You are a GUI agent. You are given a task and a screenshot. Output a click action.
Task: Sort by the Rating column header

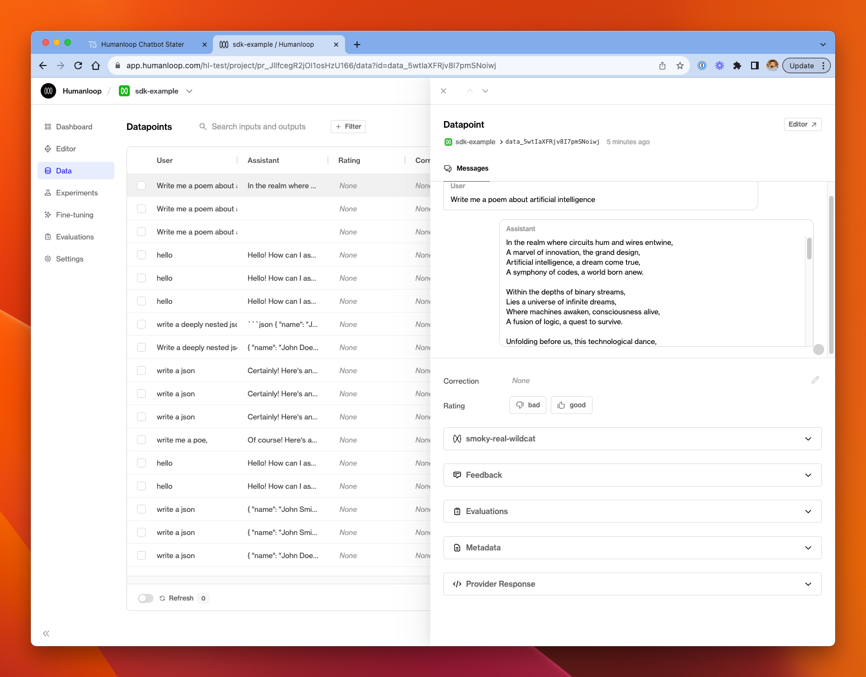coord(349,160)
